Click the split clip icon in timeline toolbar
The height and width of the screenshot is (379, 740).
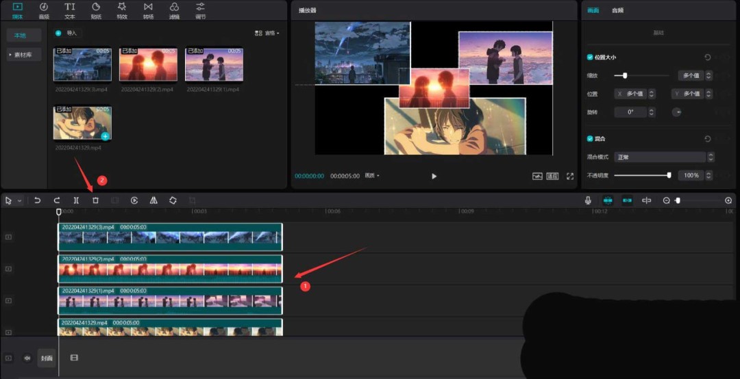[x=76, y=200]
